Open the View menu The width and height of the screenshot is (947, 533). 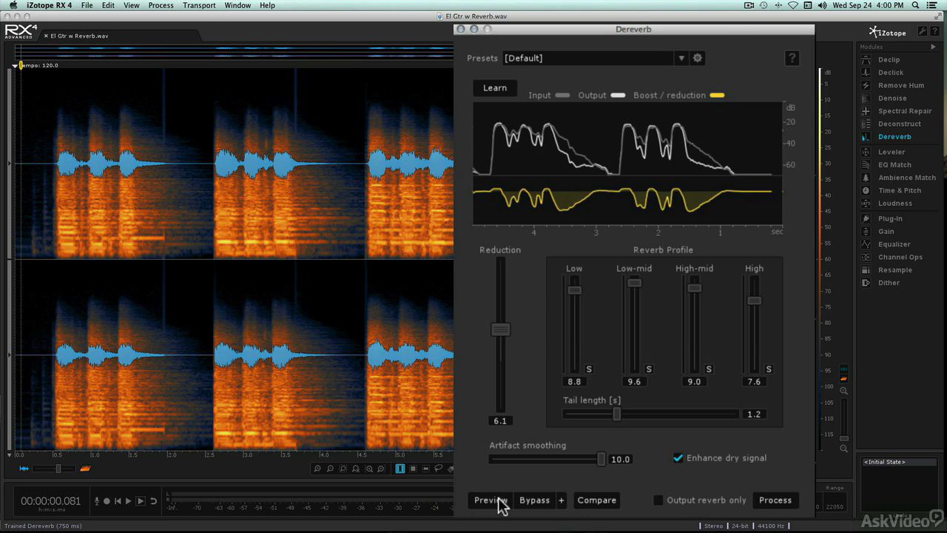coord(131,5)
